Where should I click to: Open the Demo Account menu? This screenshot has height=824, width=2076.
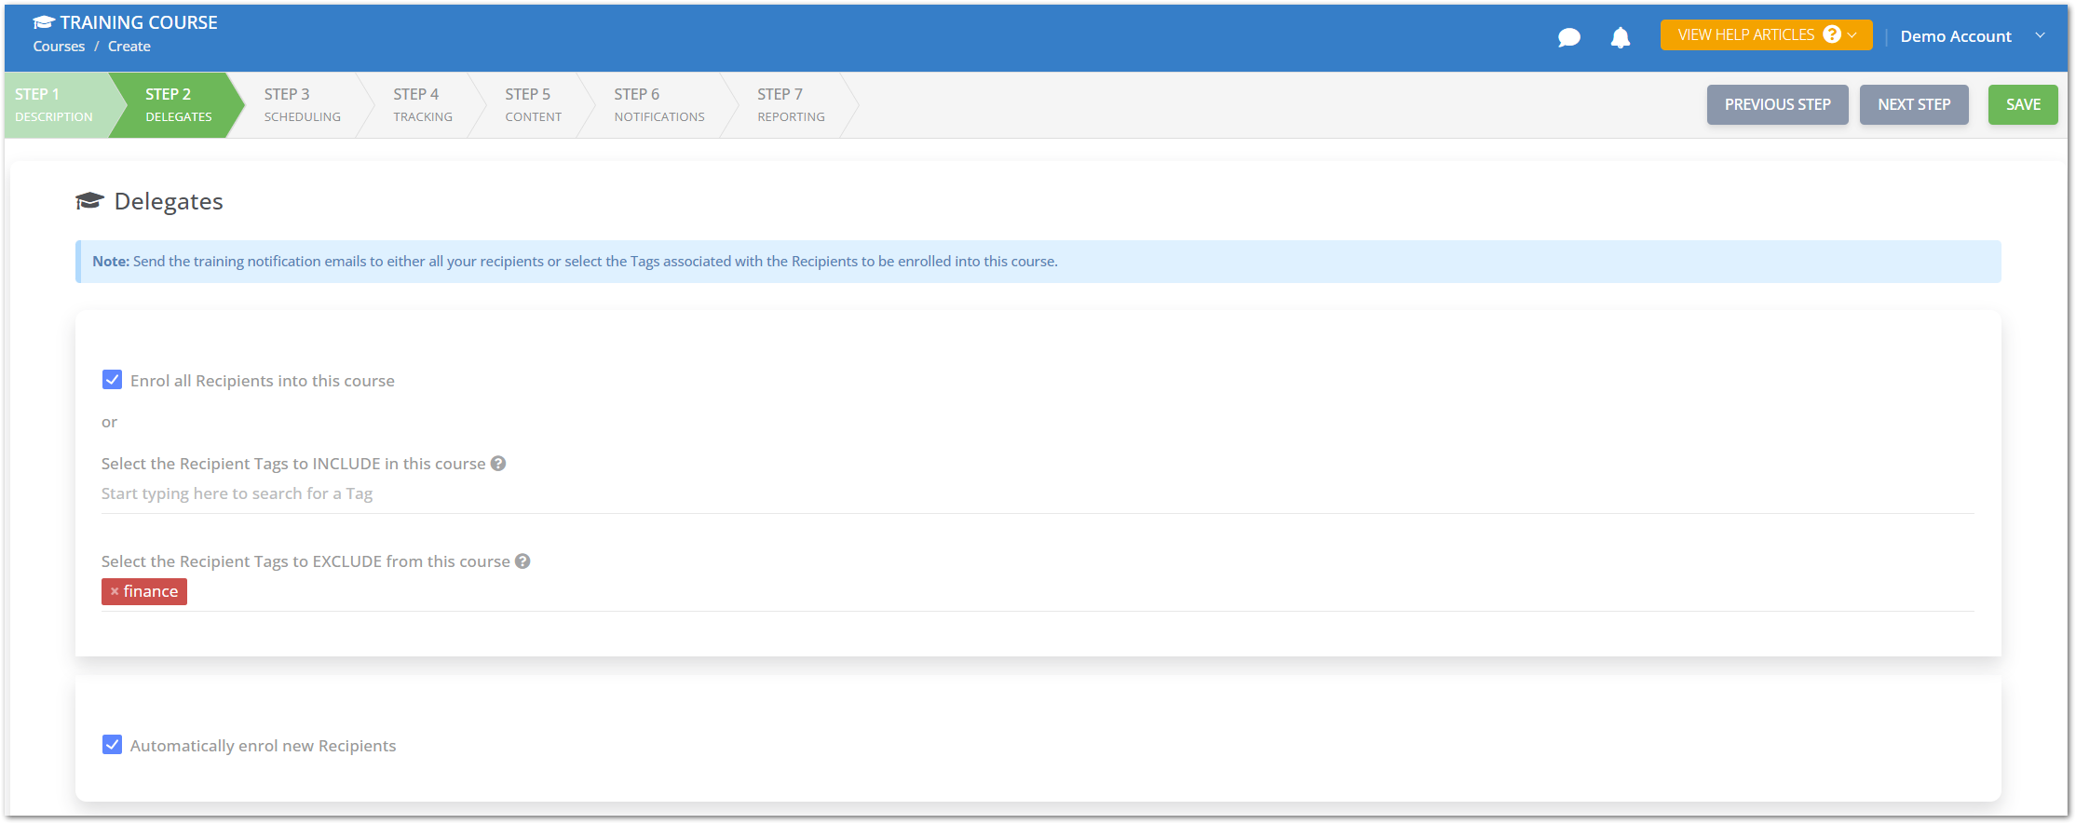pos(1973,36)
